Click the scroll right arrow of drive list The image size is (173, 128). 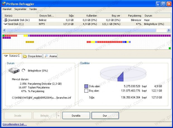point(169,30)
